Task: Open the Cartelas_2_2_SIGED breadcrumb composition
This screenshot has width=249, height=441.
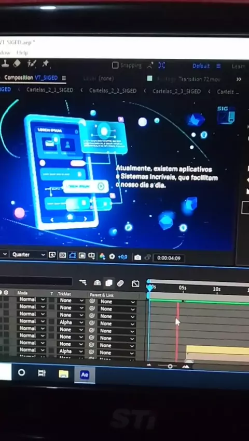Action: coord(113,91)
